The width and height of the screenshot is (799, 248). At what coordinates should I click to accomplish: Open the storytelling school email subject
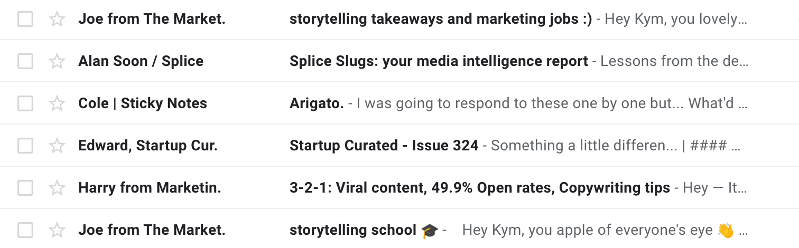pyautogui.click(x=353, y=230)
